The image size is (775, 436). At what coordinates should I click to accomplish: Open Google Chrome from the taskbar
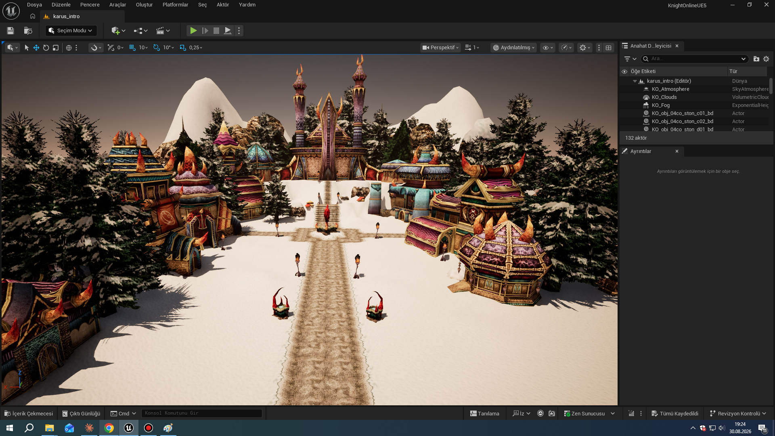click(x=109, y=428)
